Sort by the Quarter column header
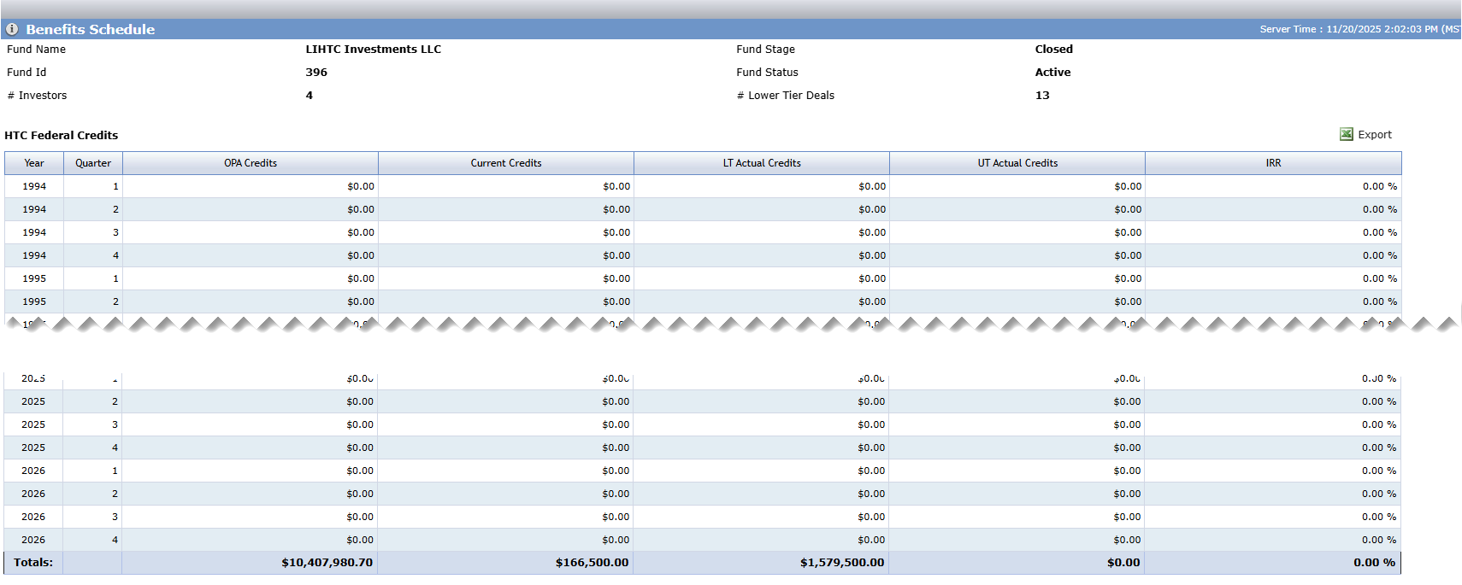 point(93,163)
